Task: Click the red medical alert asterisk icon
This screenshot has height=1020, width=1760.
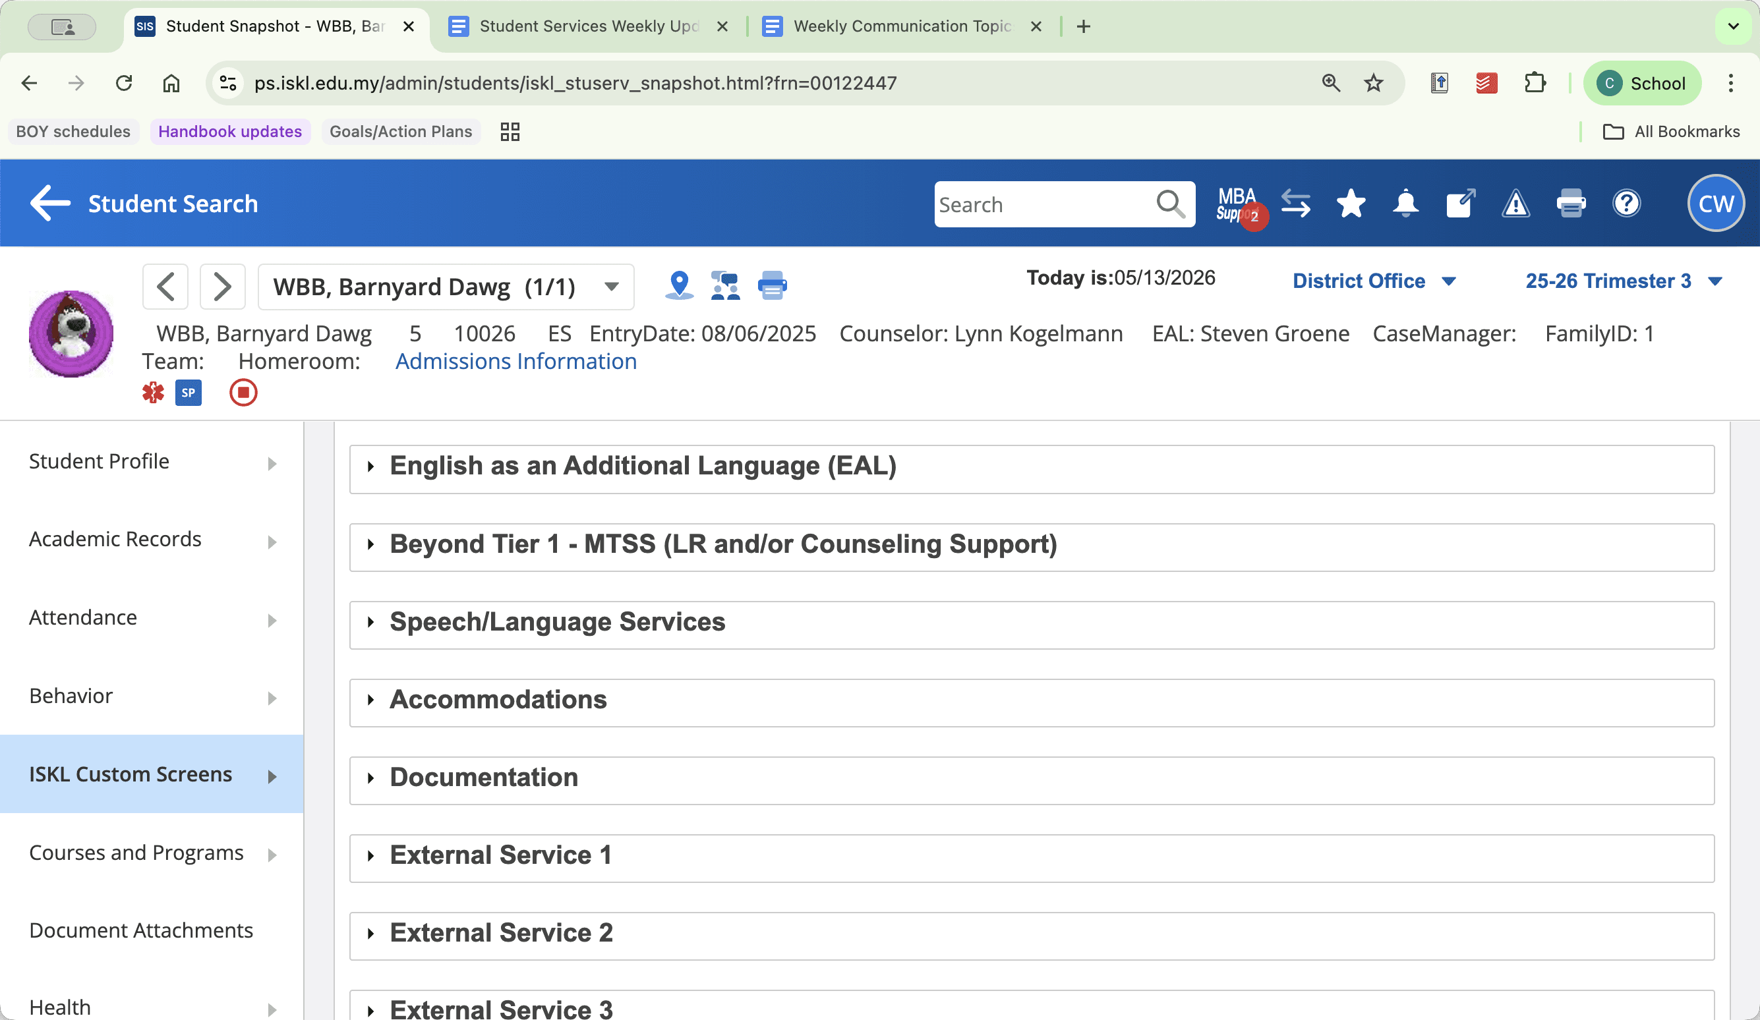Action: pos(153,392)
